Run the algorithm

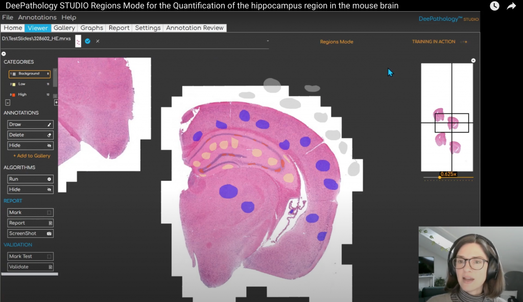(30, 179)
